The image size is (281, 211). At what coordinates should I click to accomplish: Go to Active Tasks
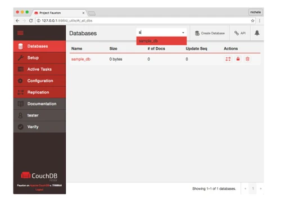(x=39, y=69)
